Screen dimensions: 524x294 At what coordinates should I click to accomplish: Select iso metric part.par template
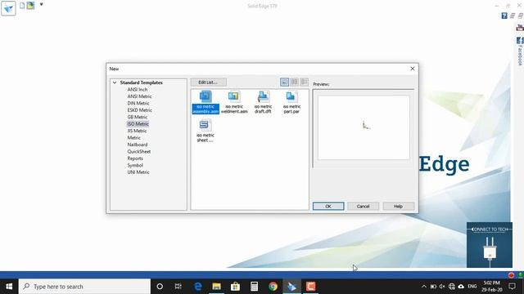pos(291,102)
